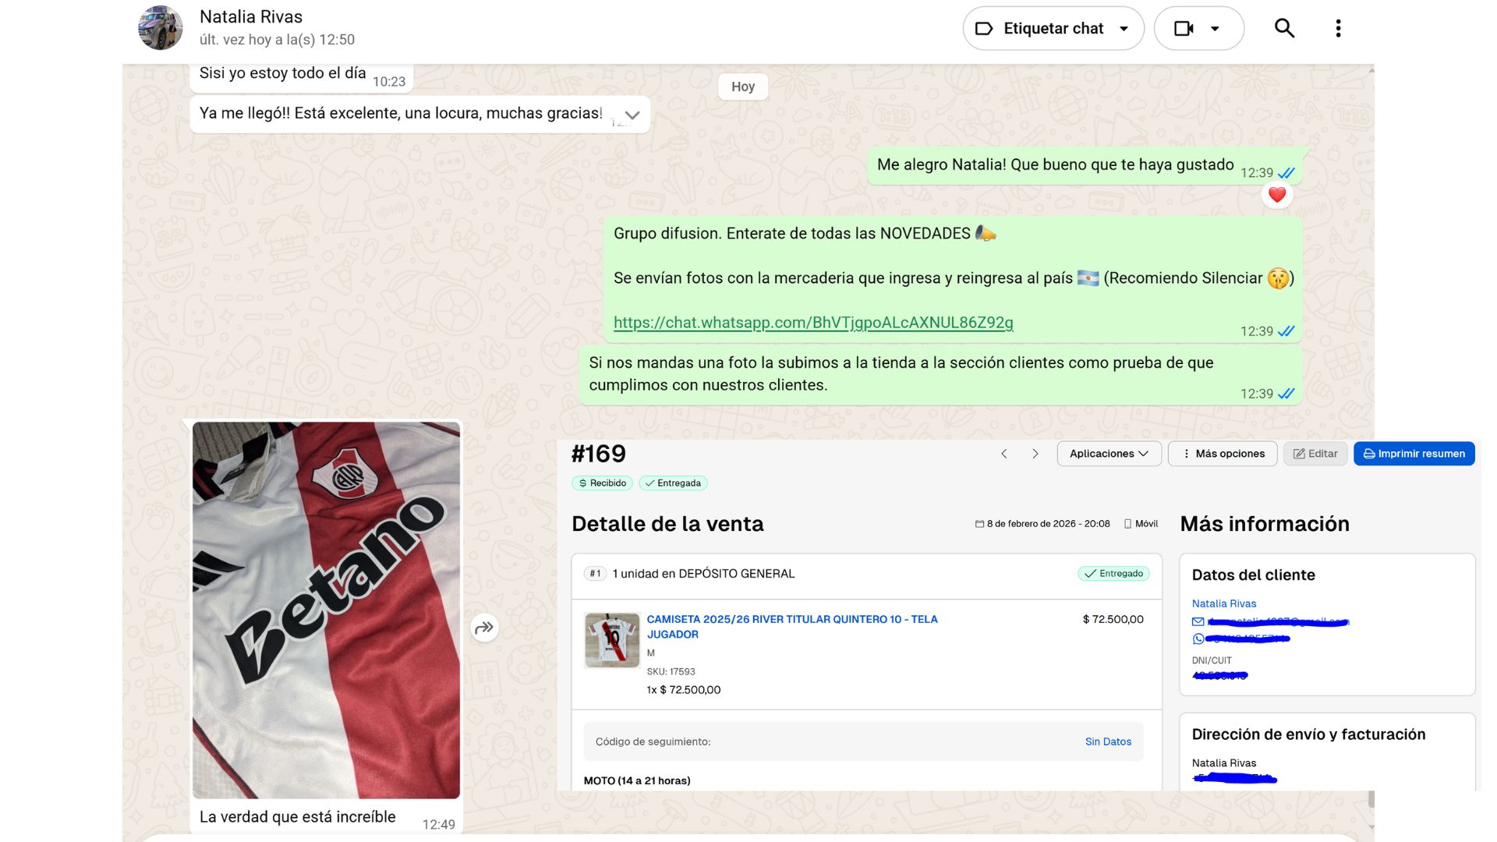Expand the Etiquetar chat dropdown arrow
Image resolution: width=1497 pixels, height=842 pixels.
pyautogui.click(x=1124, y=29)
